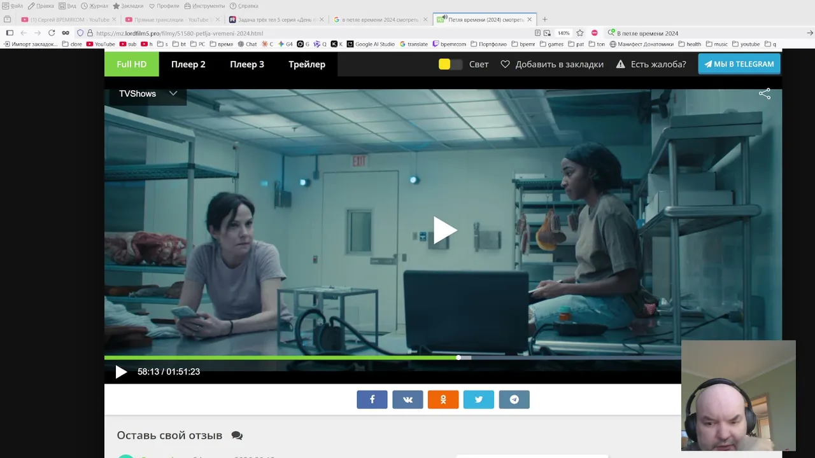Image resolution: width=815 pixels, height=458 pixels.
Task: Share the film via Telegram icon
Action: pyautogui.click(x=514, y=399)
